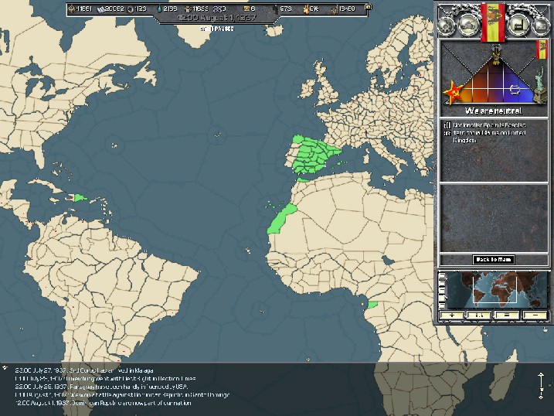Click the industrial capacity icon in the top bar
Viewport: 554px width, 416px height.
[335, 9]
